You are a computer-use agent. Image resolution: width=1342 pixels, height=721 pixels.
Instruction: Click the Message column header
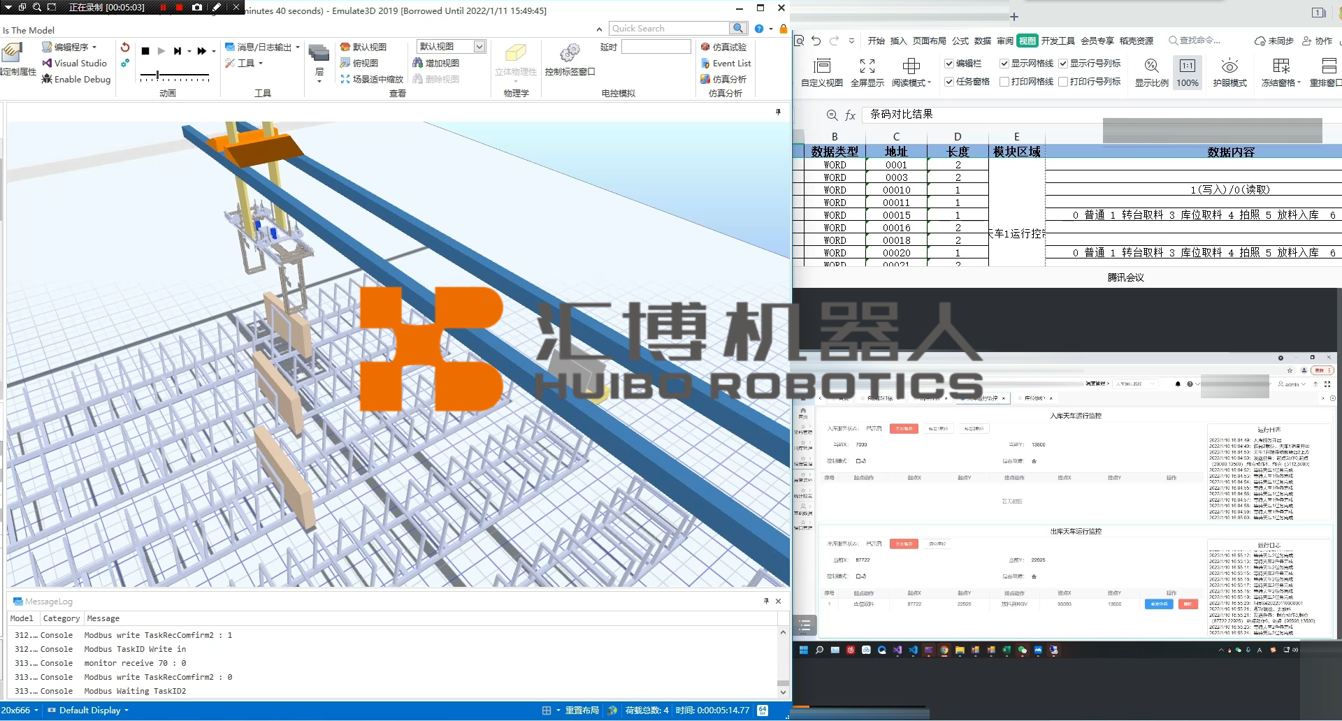103,618
